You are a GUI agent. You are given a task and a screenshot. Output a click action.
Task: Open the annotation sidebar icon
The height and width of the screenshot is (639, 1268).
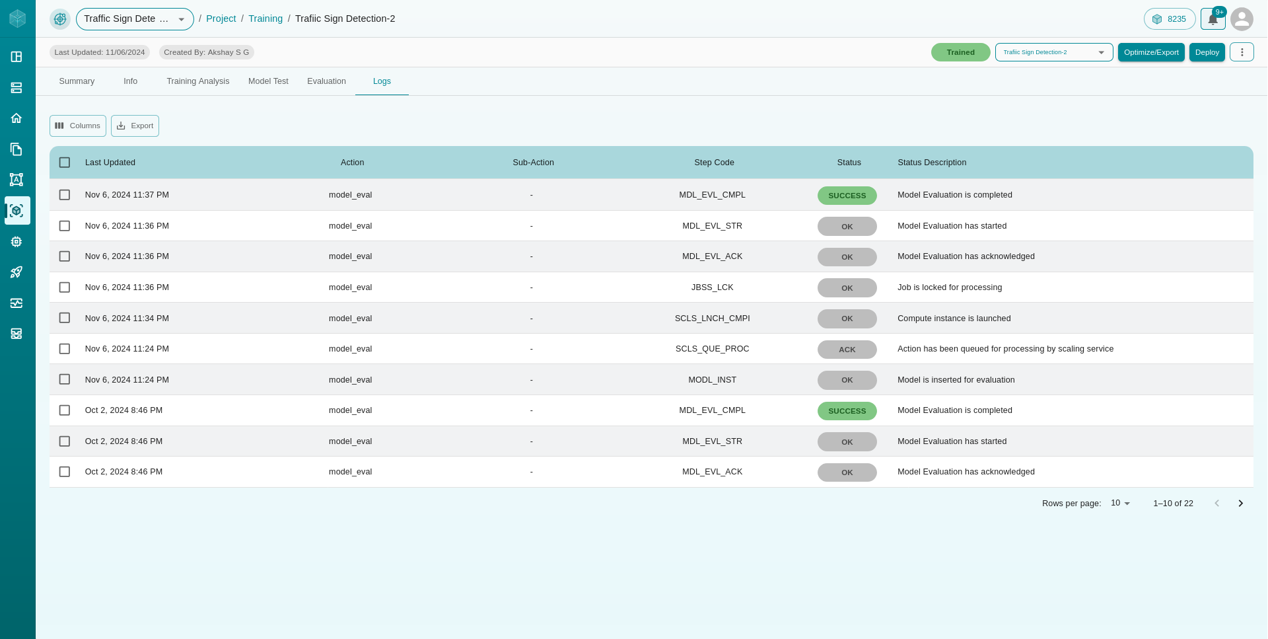pos(17,180)
